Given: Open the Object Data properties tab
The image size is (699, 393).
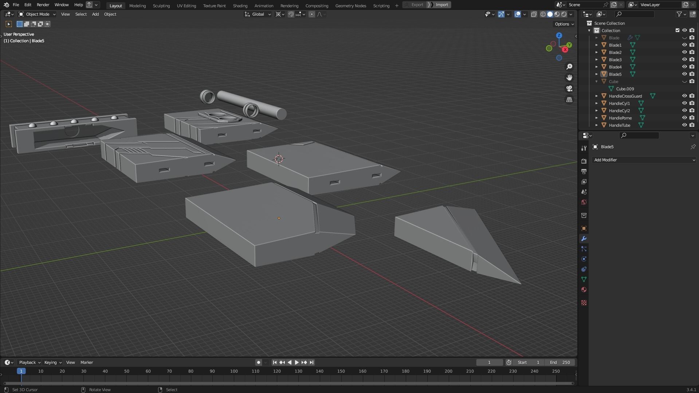Looking at the screenshot, I should coord(584,279).
